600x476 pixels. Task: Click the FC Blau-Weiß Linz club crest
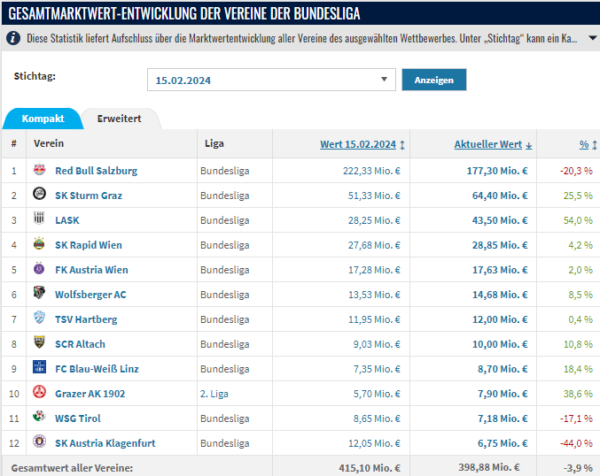pos(39,367)
